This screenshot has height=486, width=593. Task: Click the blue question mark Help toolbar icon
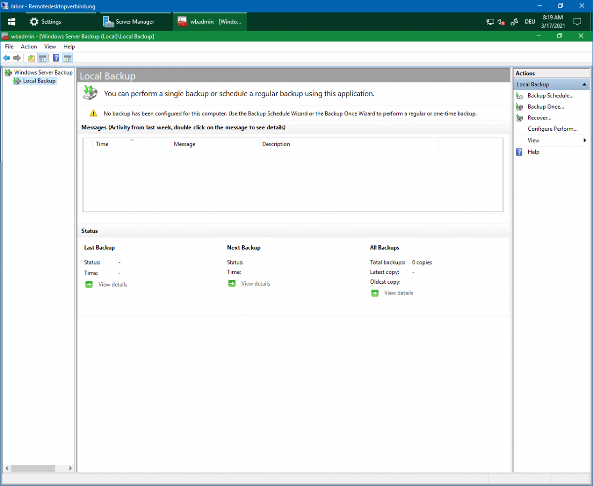tap(56, 58)
